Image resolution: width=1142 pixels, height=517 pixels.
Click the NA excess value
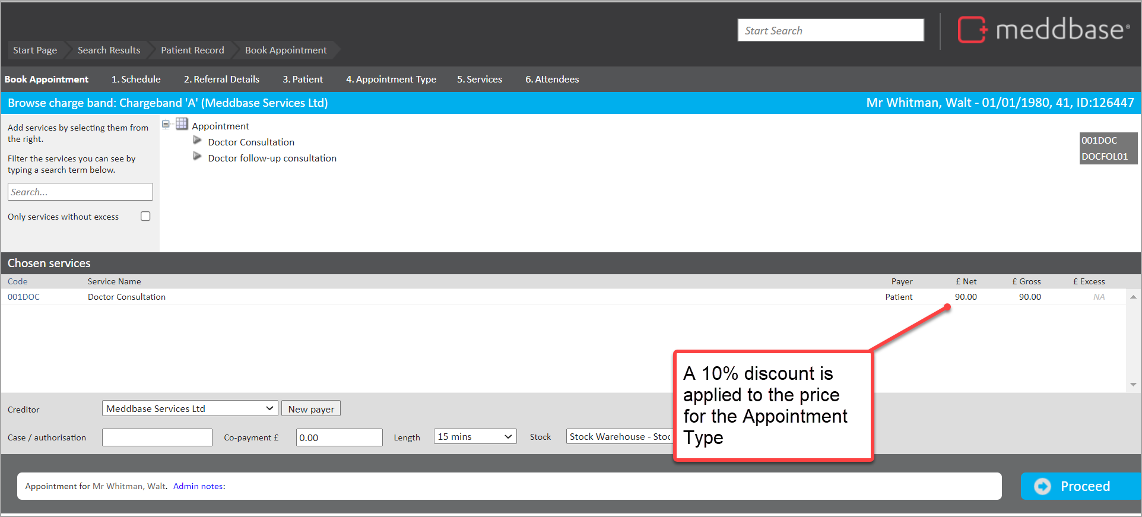pyautogui.click(x=1099, y=297)
